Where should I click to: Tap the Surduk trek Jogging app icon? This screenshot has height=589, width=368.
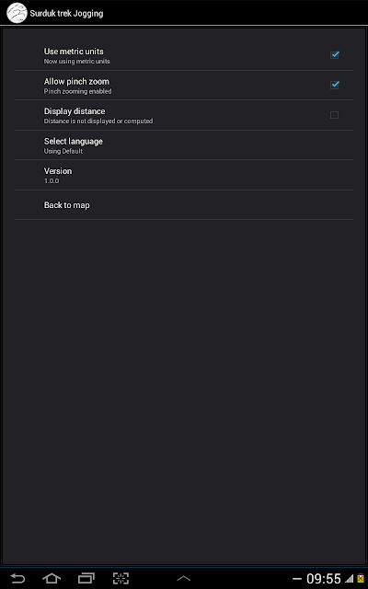pos(17,13)
